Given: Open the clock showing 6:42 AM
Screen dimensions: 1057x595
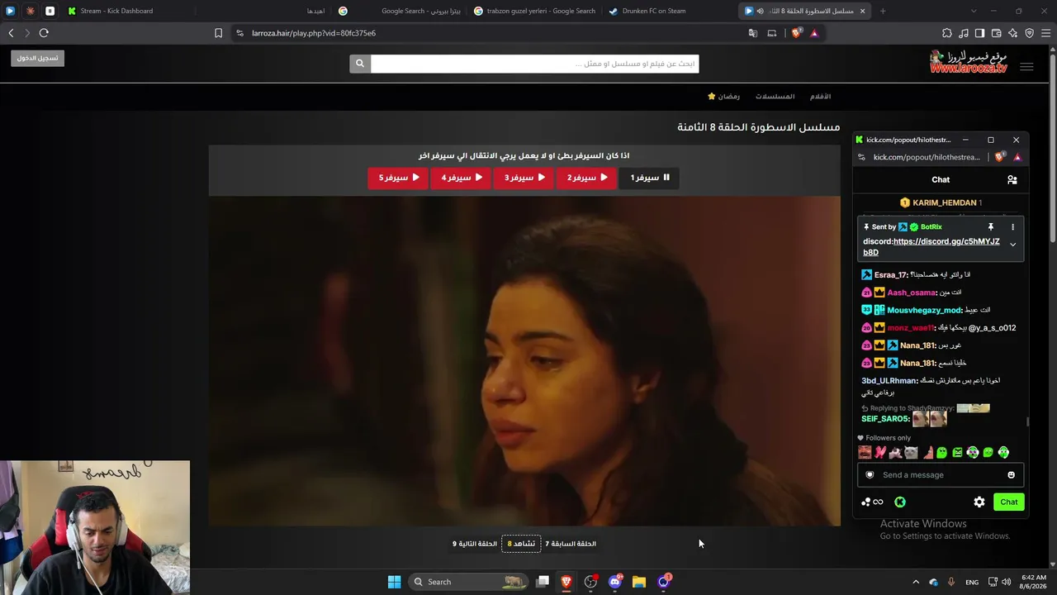Looking at the screenshot, I should click(1034, 582).
